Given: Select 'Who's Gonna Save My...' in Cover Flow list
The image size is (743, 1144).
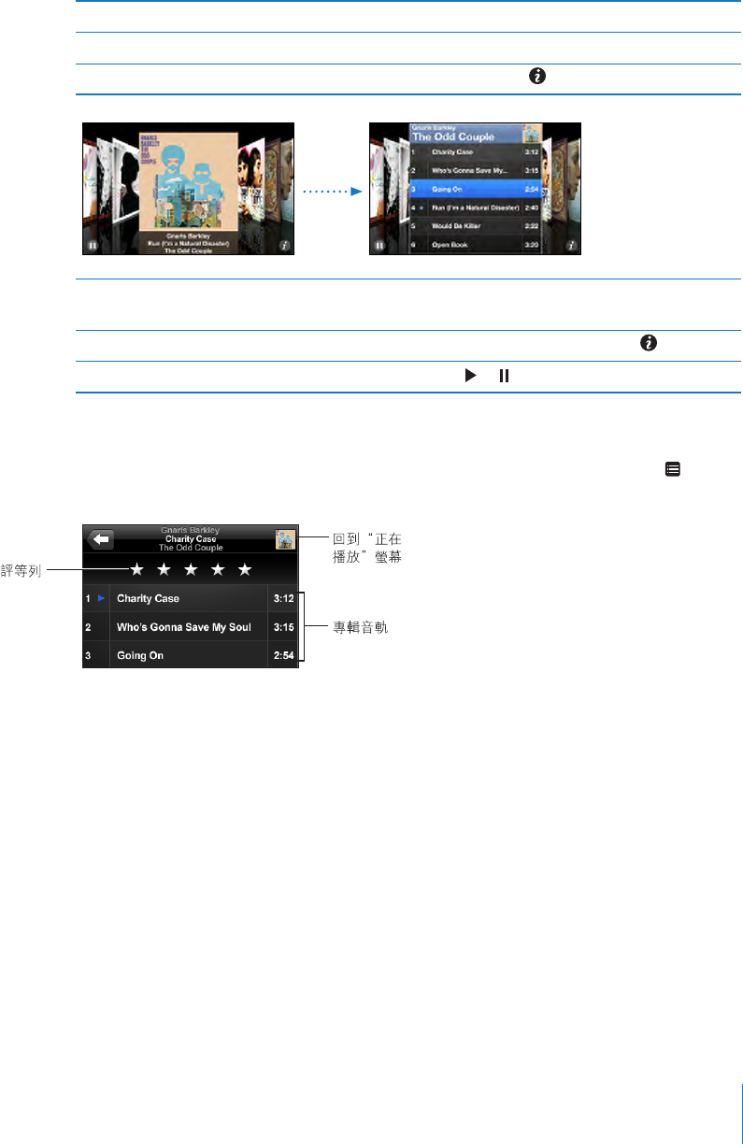Looking at the screenshot, I should coord(469,170).
